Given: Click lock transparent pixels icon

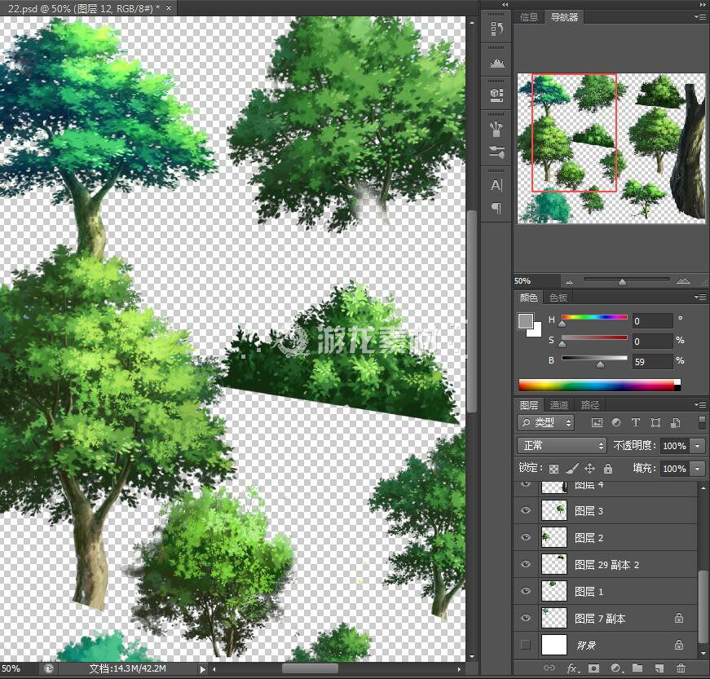Looking at the screenshot, I should [x=553, y=469].
